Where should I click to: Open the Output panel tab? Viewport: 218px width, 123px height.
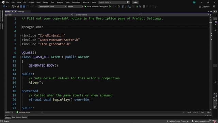point(8,118)
